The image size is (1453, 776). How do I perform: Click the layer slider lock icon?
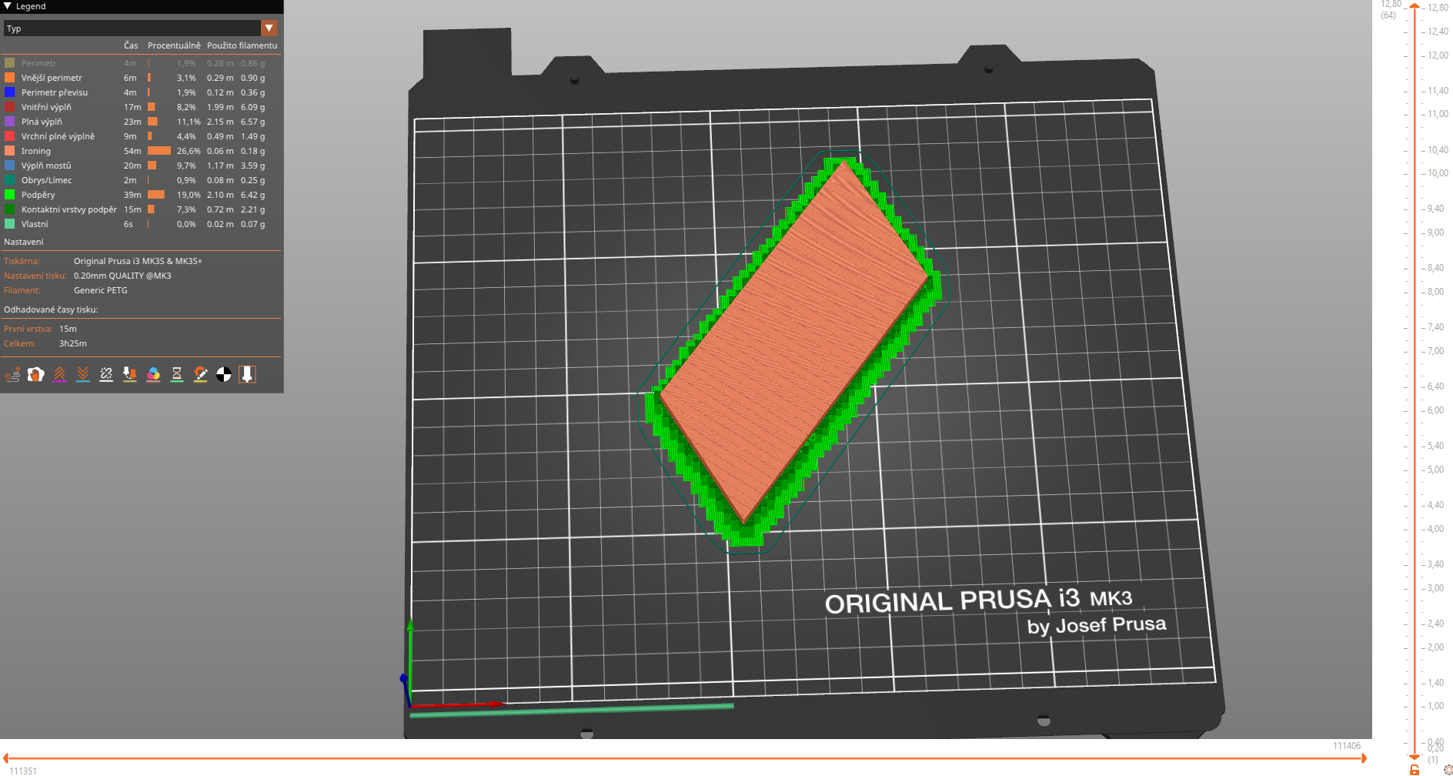point(1415,769)
